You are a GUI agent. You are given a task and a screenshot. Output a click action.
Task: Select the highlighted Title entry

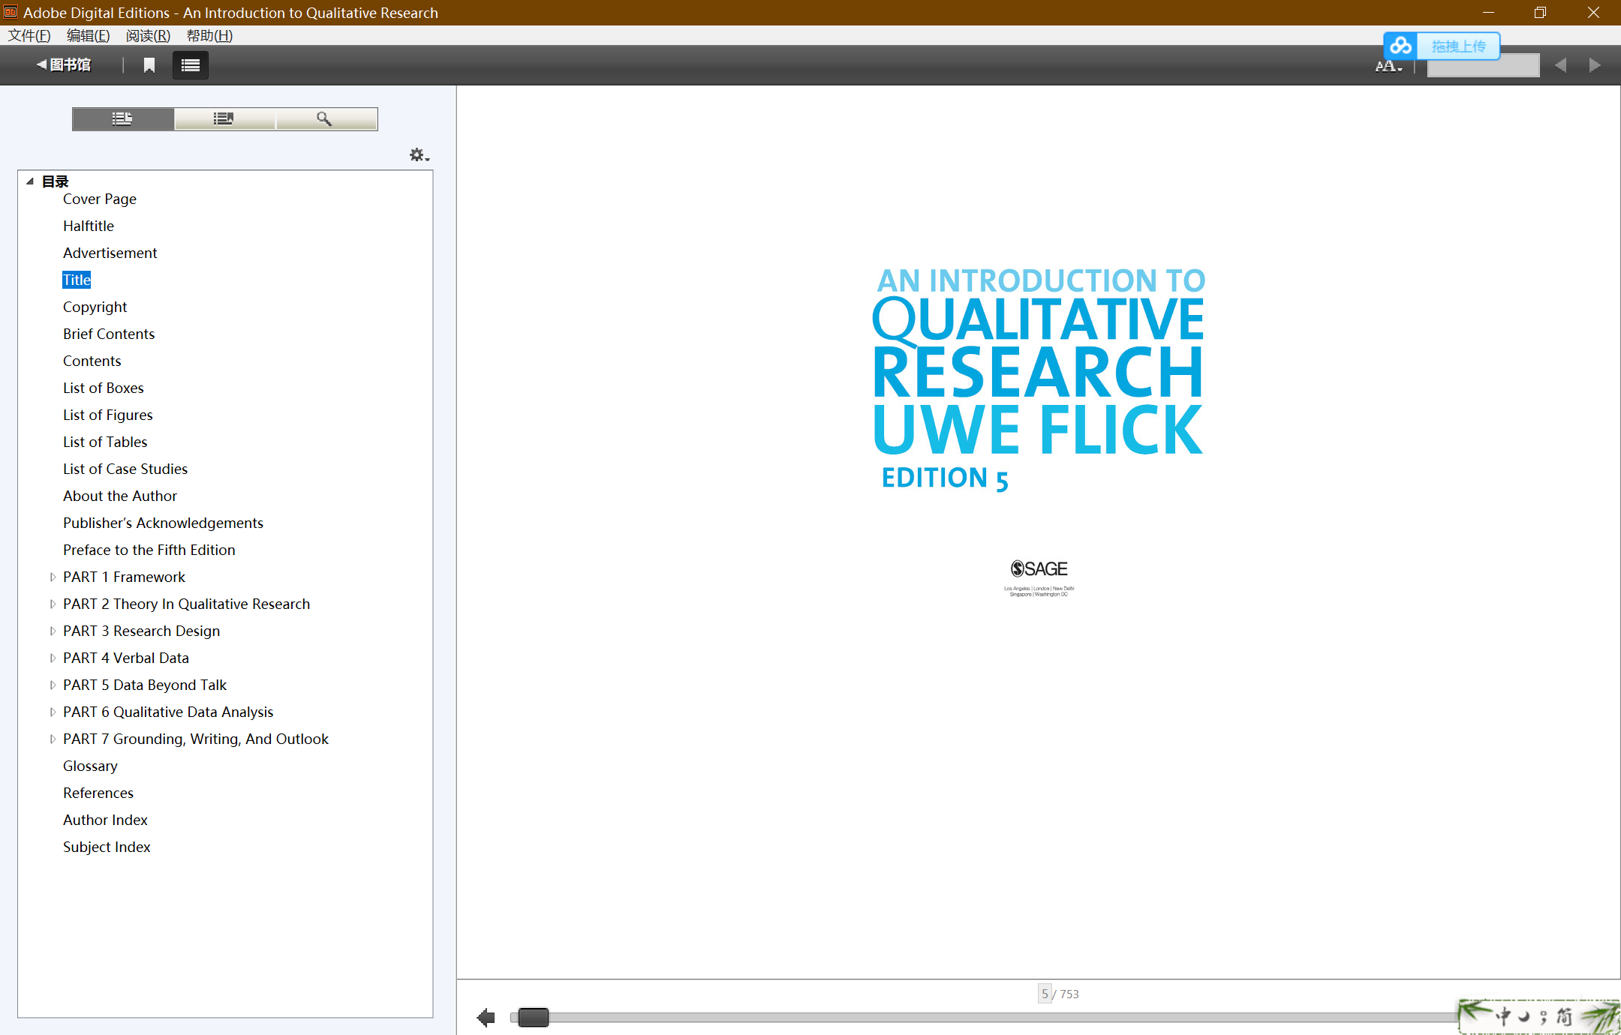click(77, 280)
